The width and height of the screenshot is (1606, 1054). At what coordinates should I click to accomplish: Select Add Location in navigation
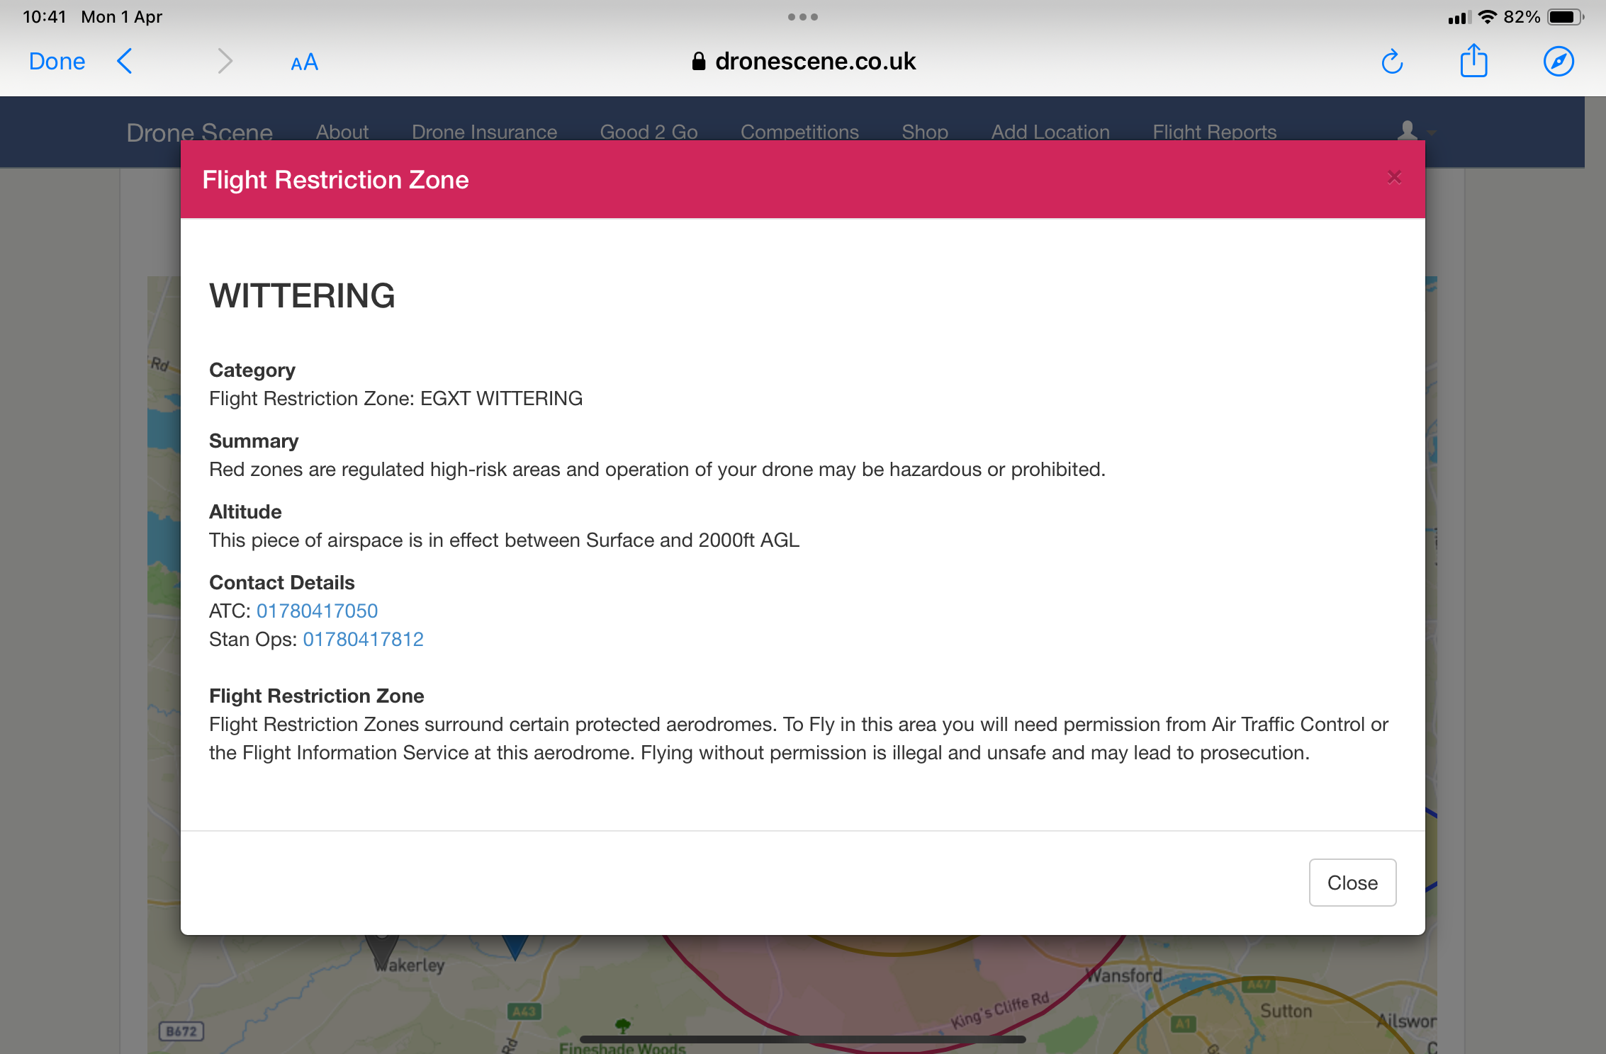[x=1050, y=132]
